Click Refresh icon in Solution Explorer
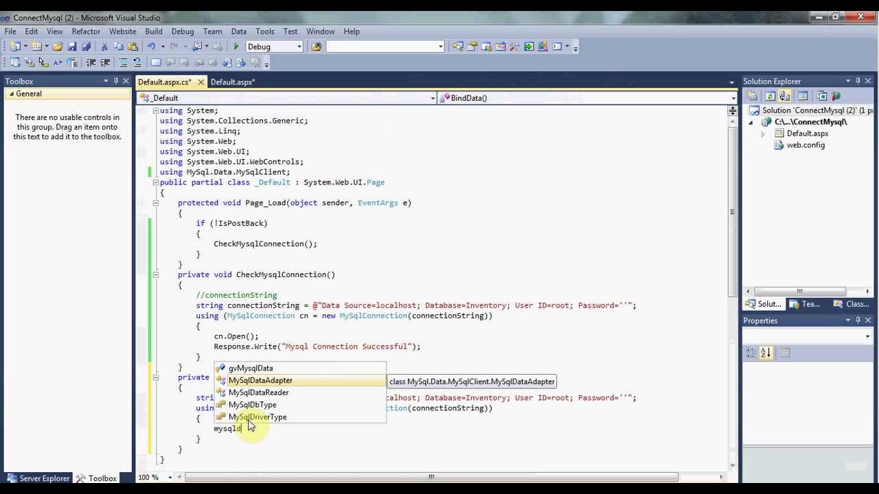 (x=770, y=96)
